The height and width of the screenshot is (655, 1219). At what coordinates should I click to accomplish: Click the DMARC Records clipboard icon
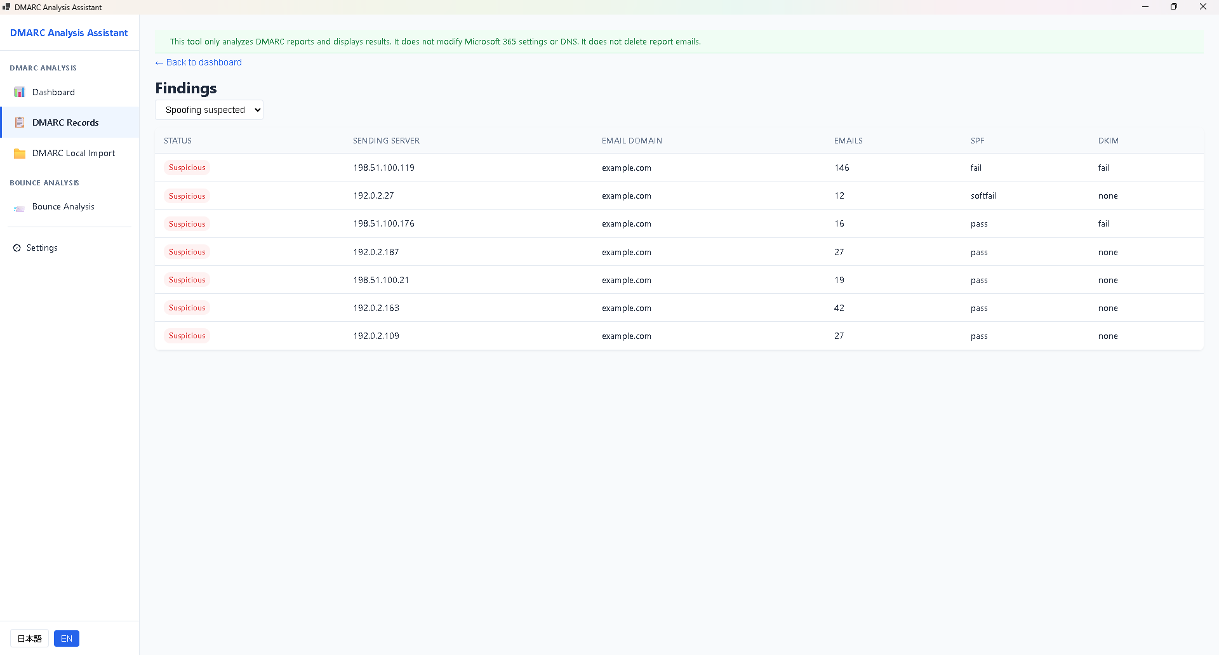pyautogui.click(x=20, y=122)
